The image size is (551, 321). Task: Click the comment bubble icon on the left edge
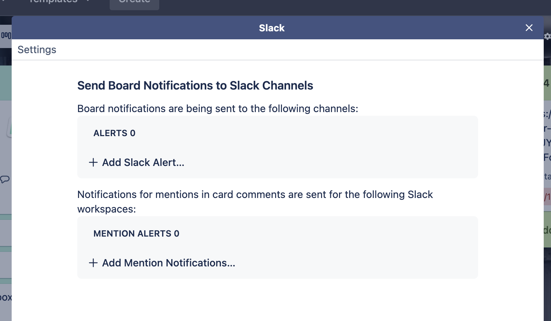pos(5,179)
